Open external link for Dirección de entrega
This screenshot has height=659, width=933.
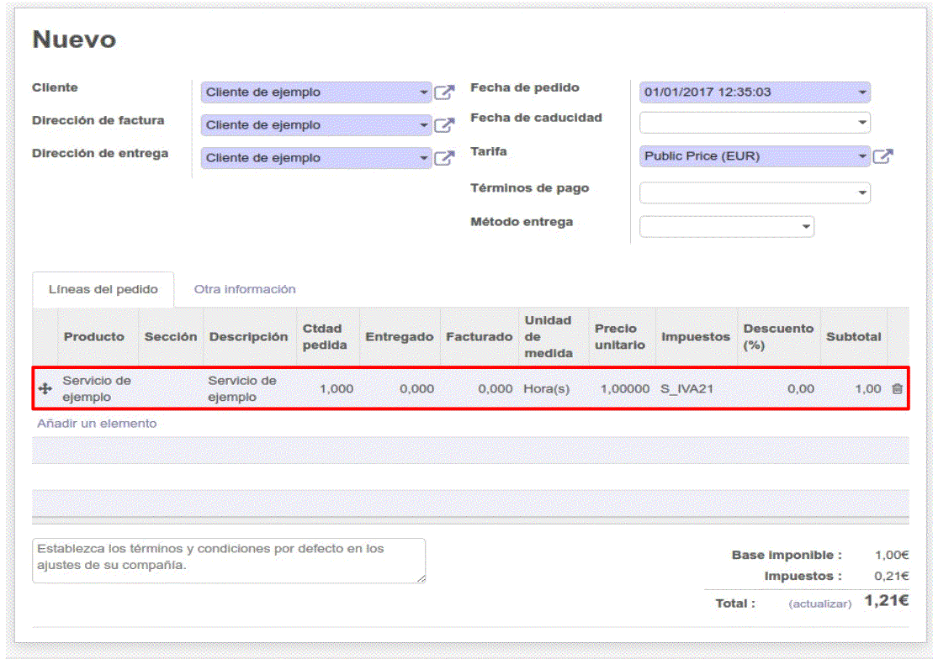point(443,158)
